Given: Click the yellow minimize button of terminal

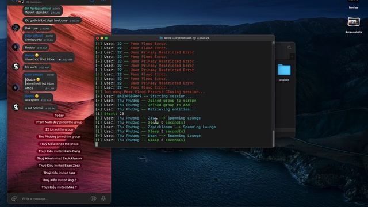Looking at the screenshot, I should tap(102, 38).
